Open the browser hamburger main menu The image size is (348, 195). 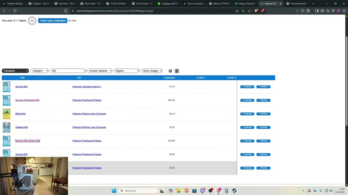[344, 11]
